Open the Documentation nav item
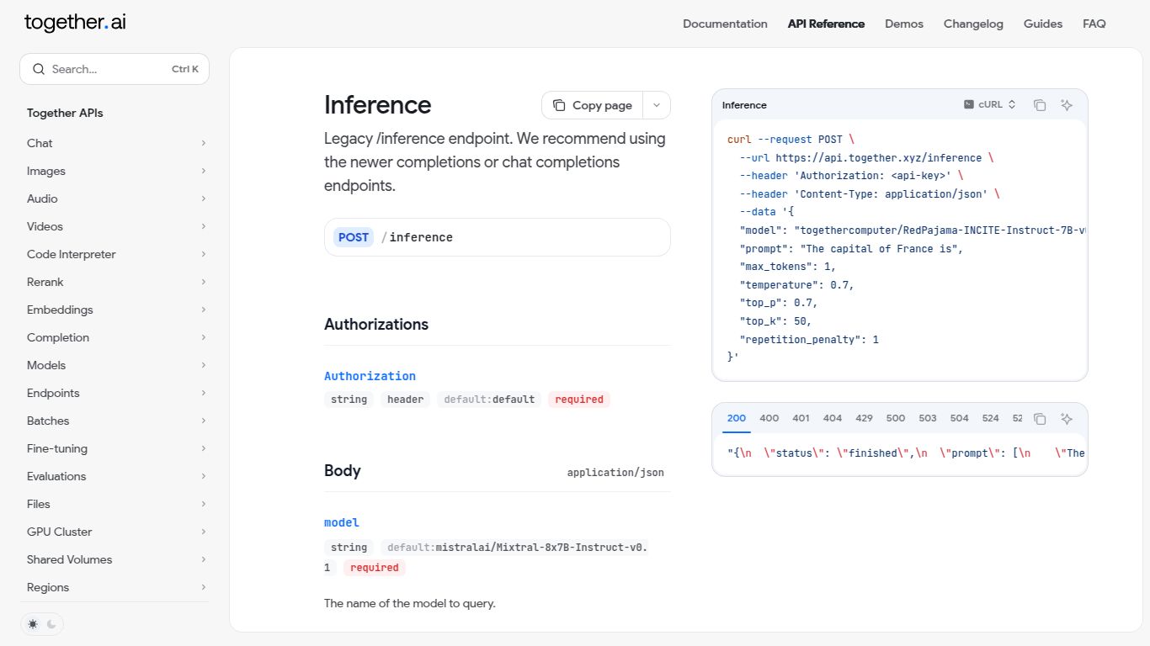This screenshot has width=1150, height=646. pyautogui.click(x=725, y=24)
